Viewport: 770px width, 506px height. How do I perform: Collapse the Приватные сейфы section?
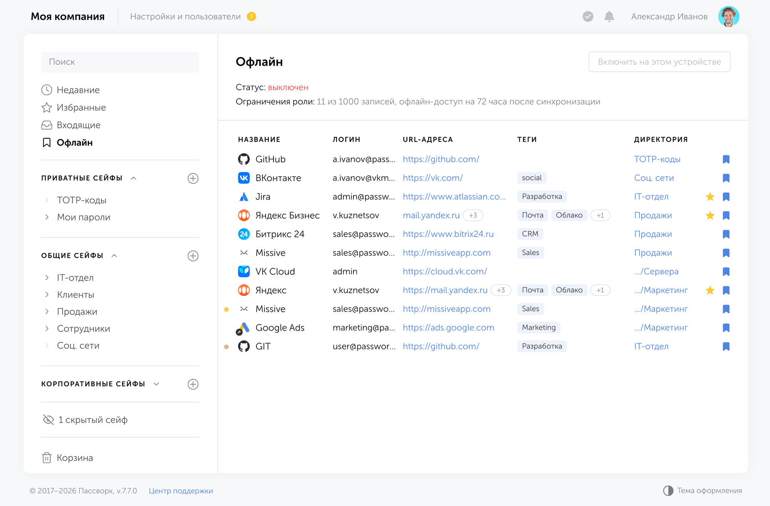tap(134, 178)
